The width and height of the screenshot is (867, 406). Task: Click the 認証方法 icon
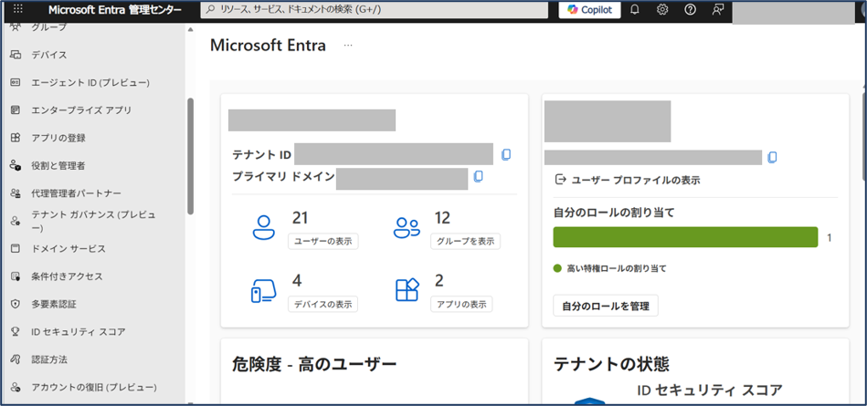[x=16, y=359]
